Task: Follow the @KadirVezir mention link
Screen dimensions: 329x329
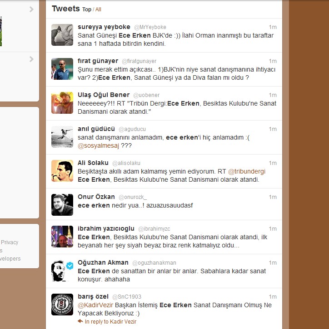Action: point(95,305)
